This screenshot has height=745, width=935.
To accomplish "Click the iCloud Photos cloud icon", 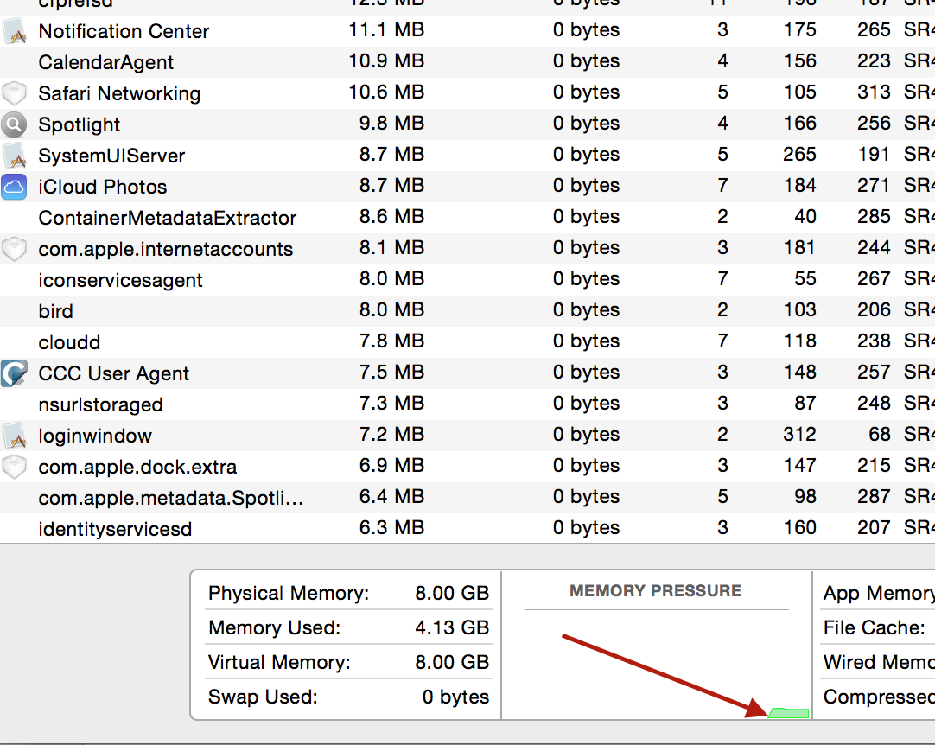I will tap(15, 187).
